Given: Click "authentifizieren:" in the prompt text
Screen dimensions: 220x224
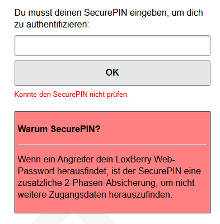Looking at the screenshot, I should 58,25.
